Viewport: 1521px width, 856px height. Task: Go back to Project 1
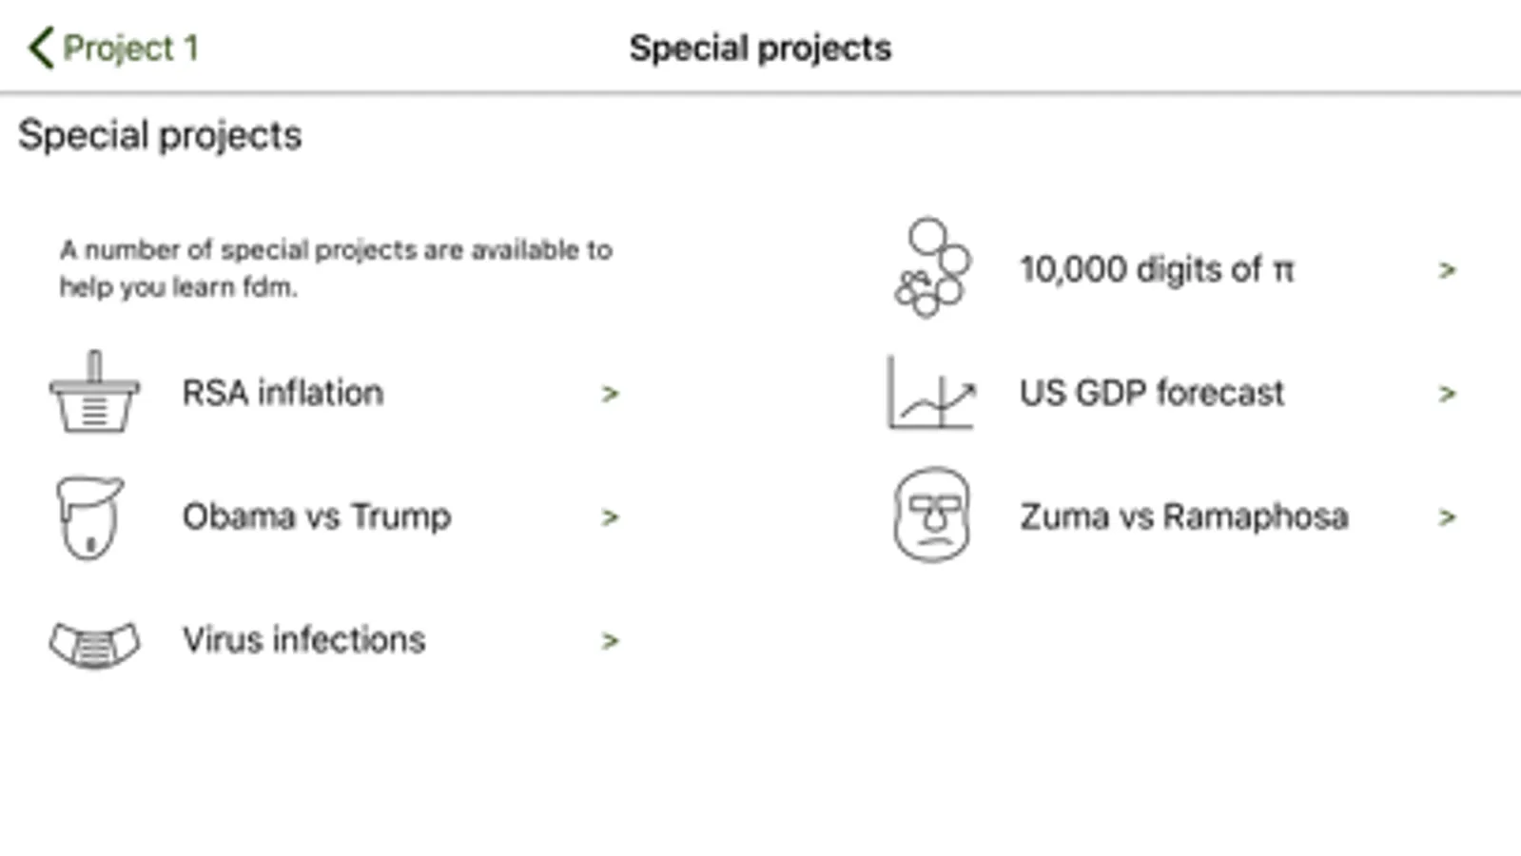click(130, 48)
